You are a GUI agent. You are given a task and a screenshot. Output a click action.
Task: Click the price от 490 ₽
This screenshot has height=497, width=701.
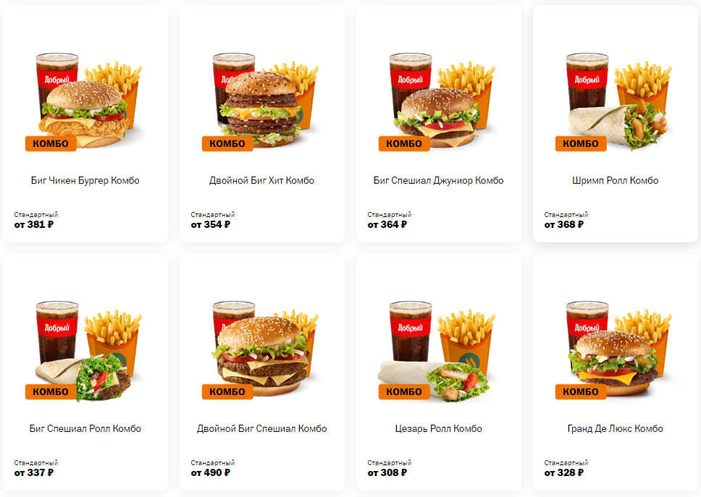pyautogui.click(x=211, y=473)
